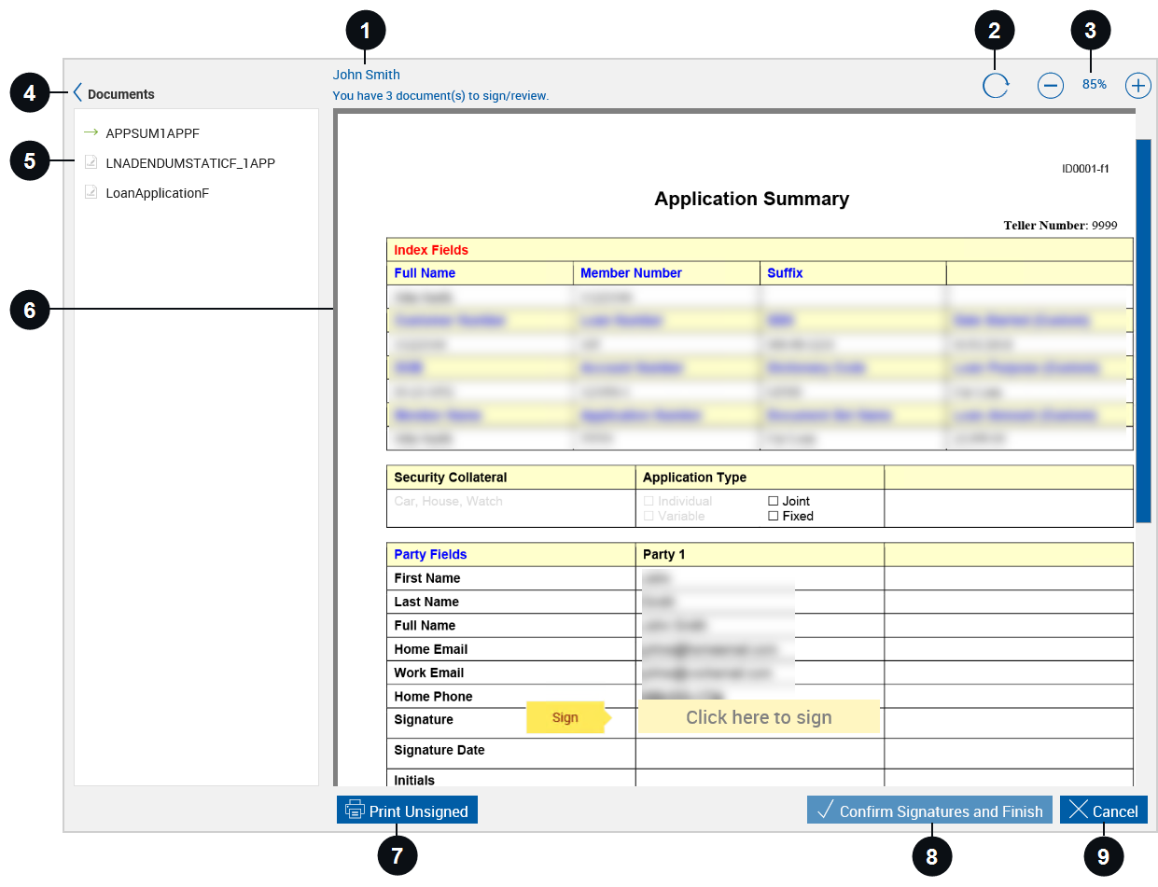The width and height of the screenshot is (1158, 887).
Task: Click 'You have 3 document(s) to sign/review' message
Action: (x=440, y=95)
